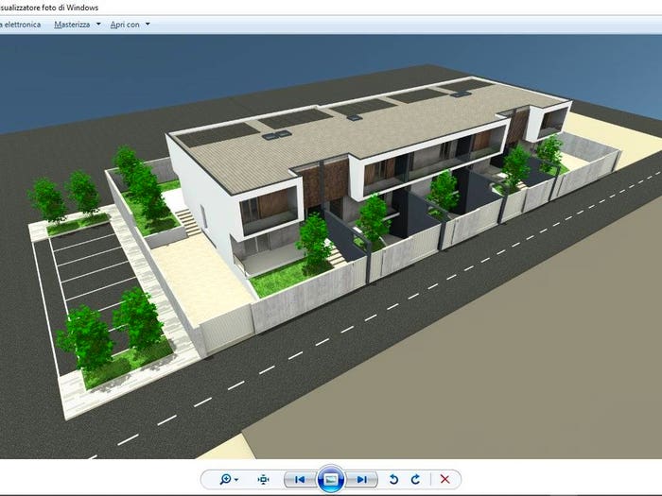Delete the photo with red X
The width and height of the screenshot is (662, 496).
(x=444, y=480)
